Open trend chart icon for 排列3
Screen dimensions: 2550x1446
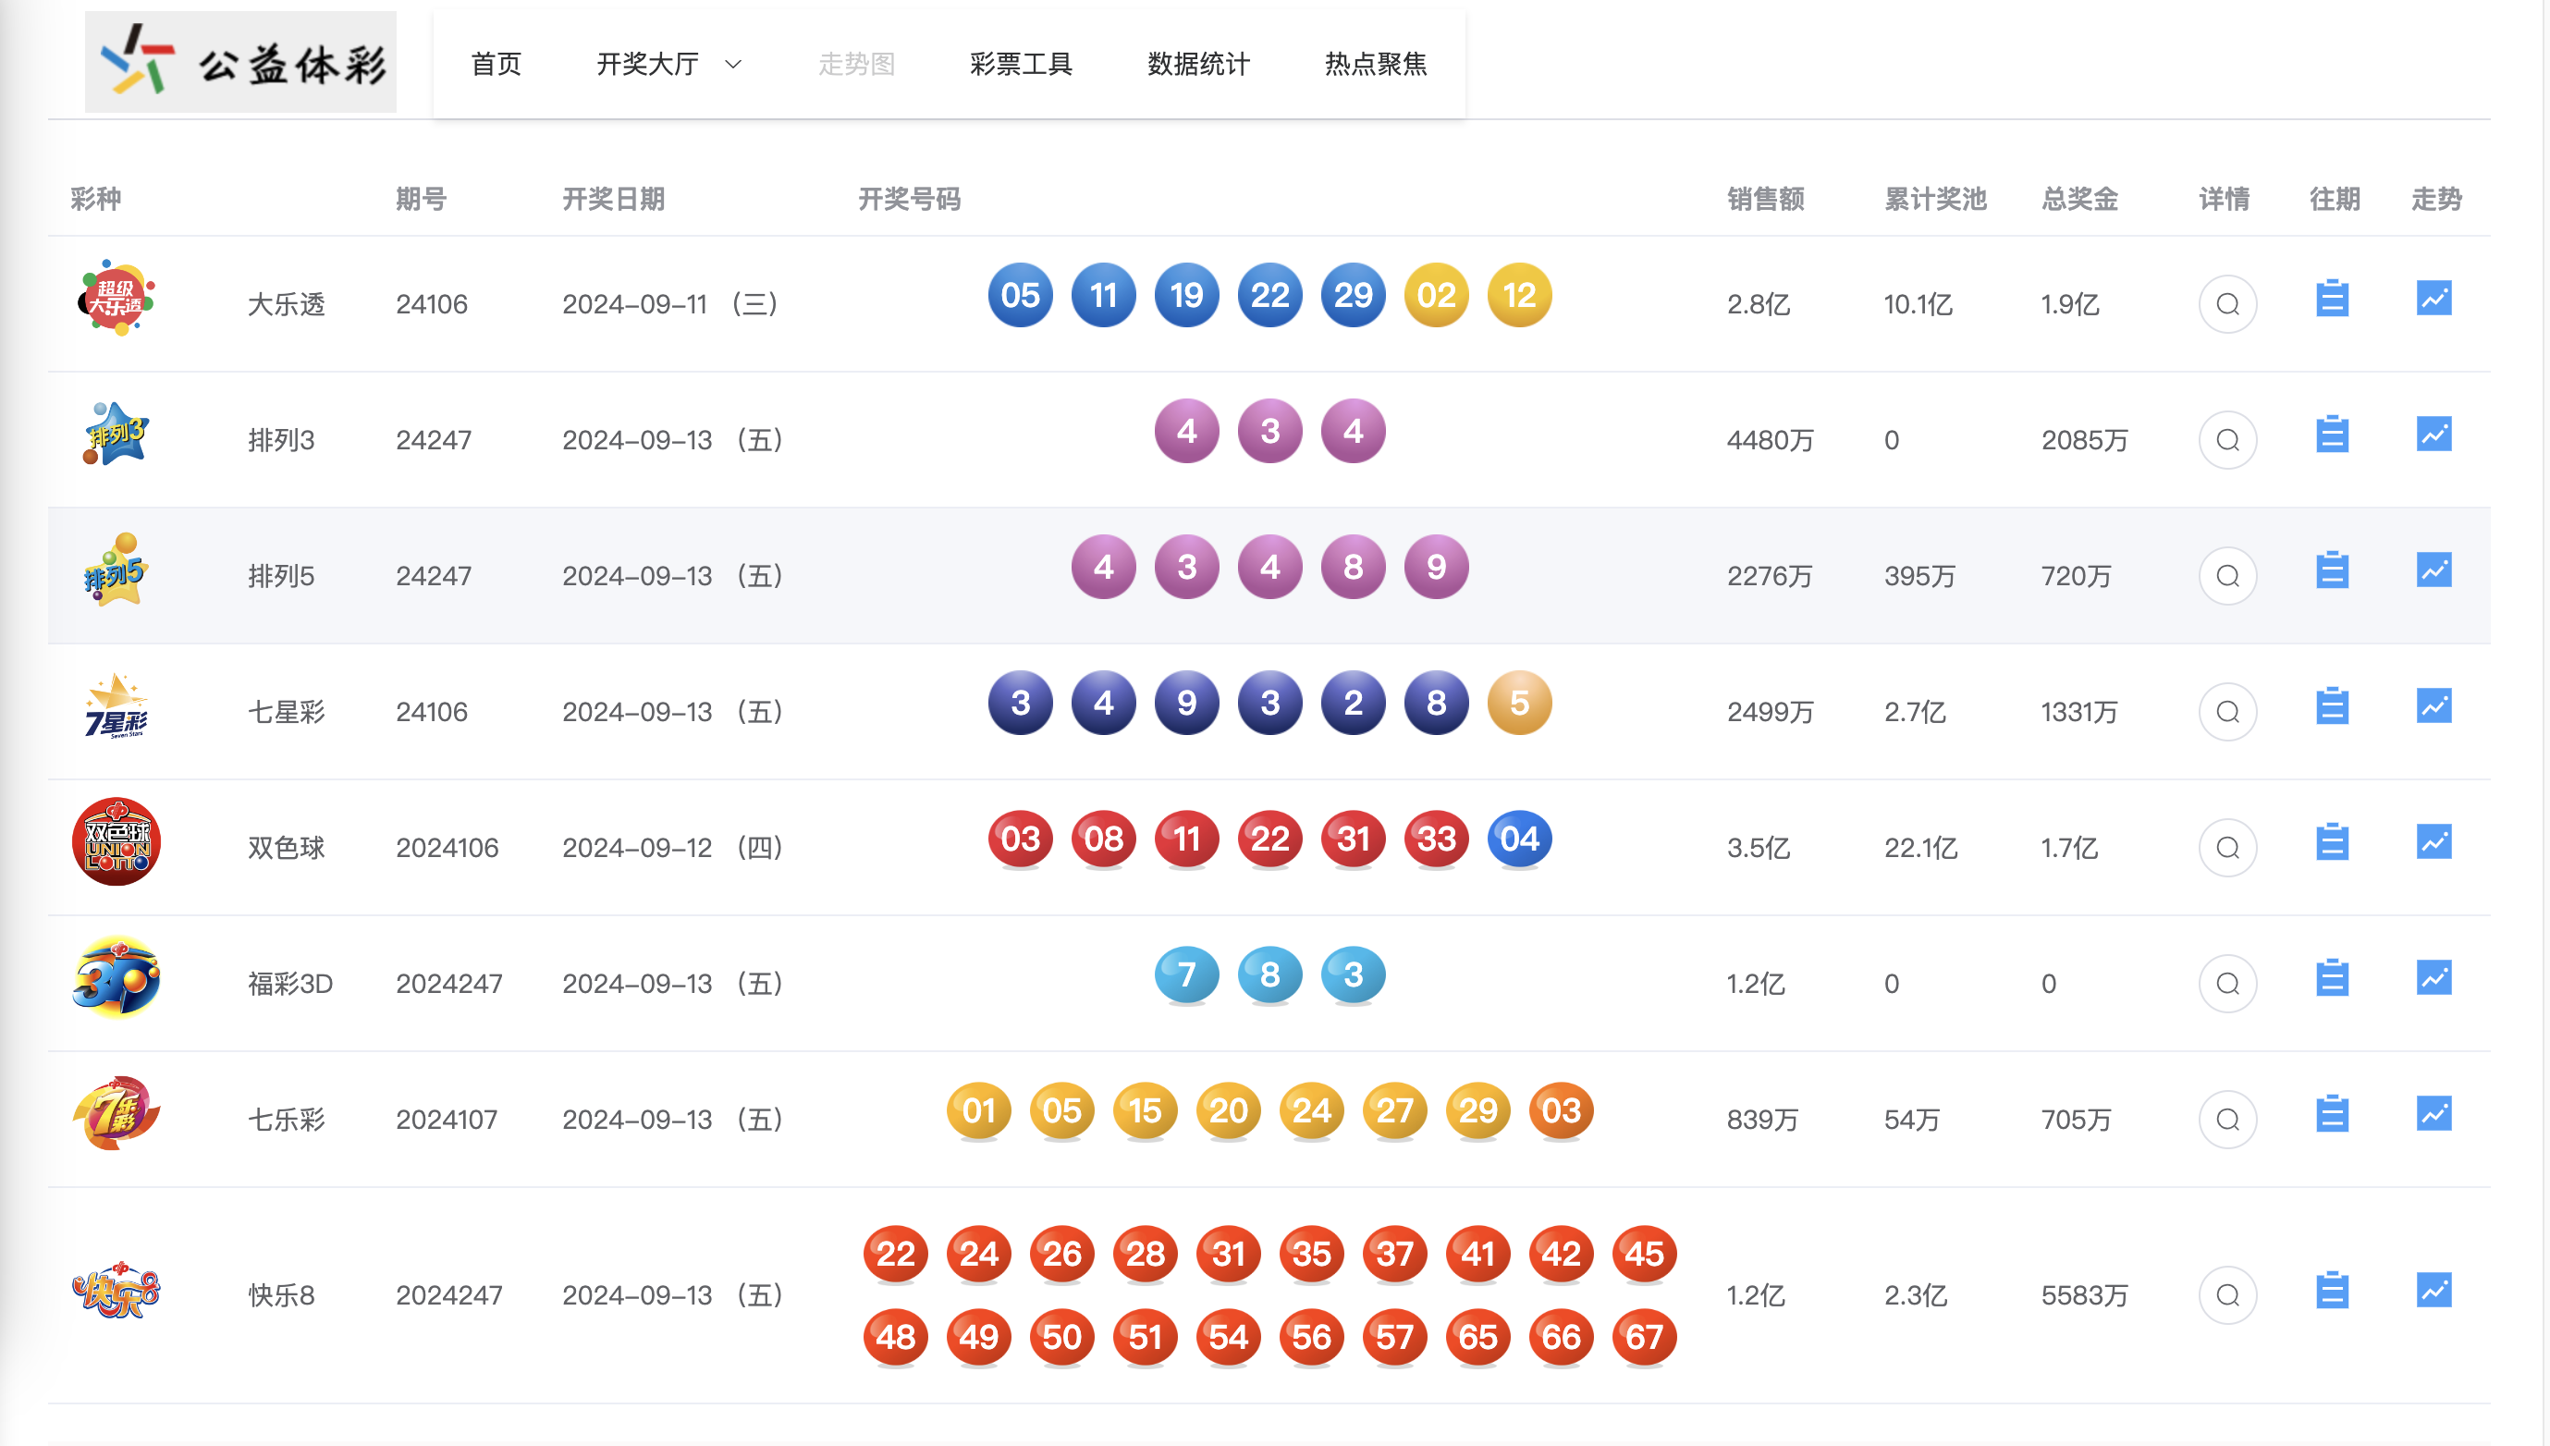pos(2434,434)
